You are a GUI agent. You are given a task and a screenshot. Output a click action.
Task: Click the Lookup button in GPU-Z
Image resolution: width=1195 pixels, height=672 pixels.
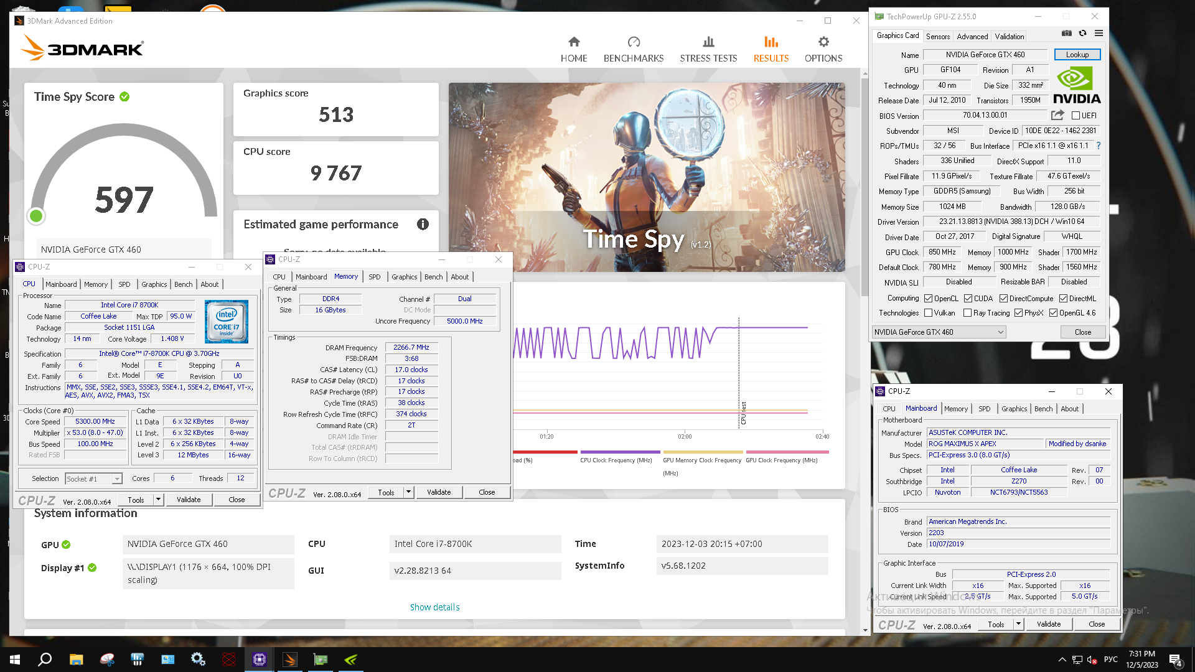1077,55
